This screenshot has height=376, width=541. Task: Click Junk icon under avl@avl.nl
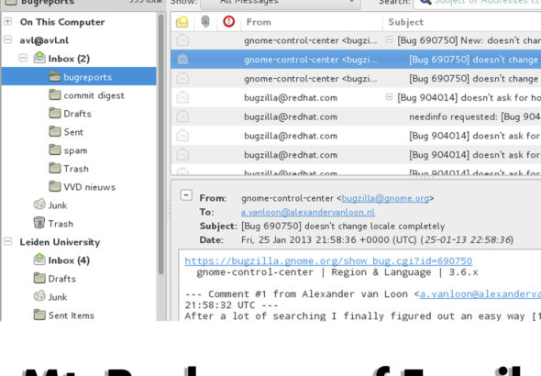click(x=39, y=205)
